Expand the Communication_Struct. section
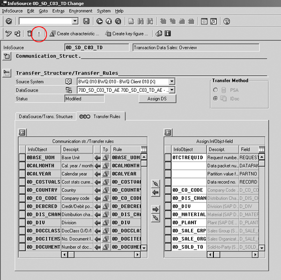 (7, 57)
